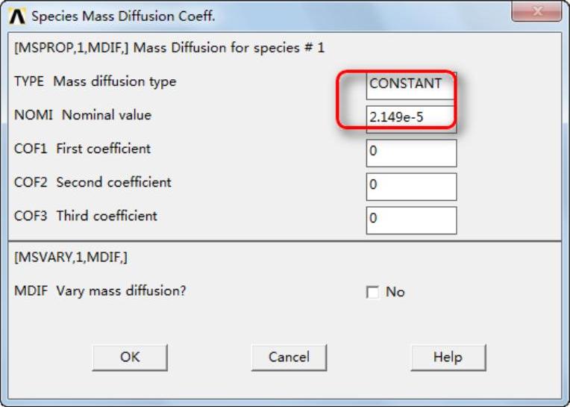The image size is (570, 407).
Task: Click the "TYPE Mass diffusion type" label
Action: [95, 81]
